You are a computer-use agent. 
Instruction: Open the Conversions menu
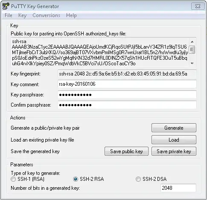pos(46,15)
